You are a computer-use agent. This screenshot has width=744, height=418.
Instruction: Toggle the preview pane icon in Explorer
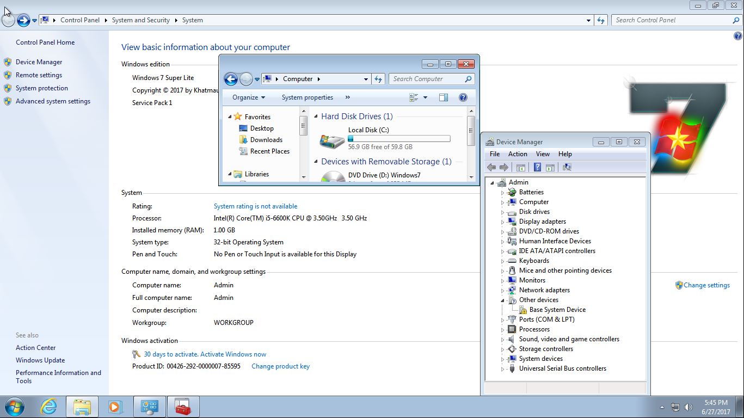pyautogui.click(x=444, y=97)
